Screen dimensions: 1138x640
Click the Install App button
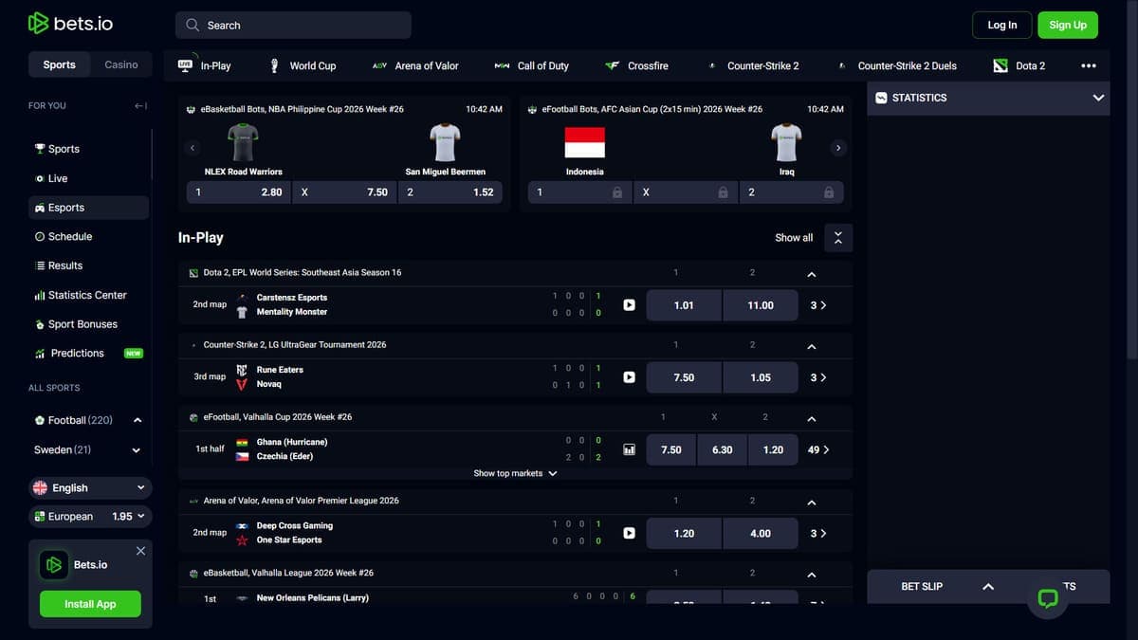click(90, 604)
